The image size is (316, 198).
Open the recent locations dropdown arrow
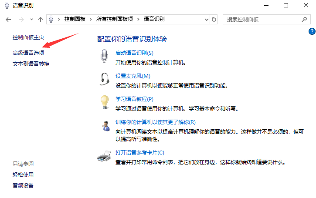31,20
